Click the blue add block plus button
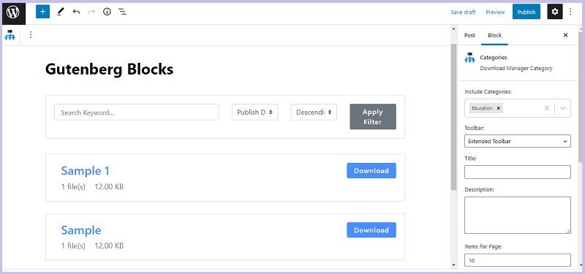The image size is (585, 274). (42, 12)
